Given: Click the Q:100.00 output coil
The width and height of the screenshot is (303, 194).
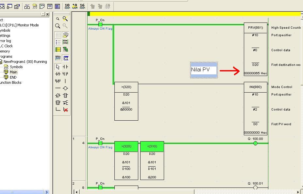Looking at the screenshot, I should coord(255,143).
